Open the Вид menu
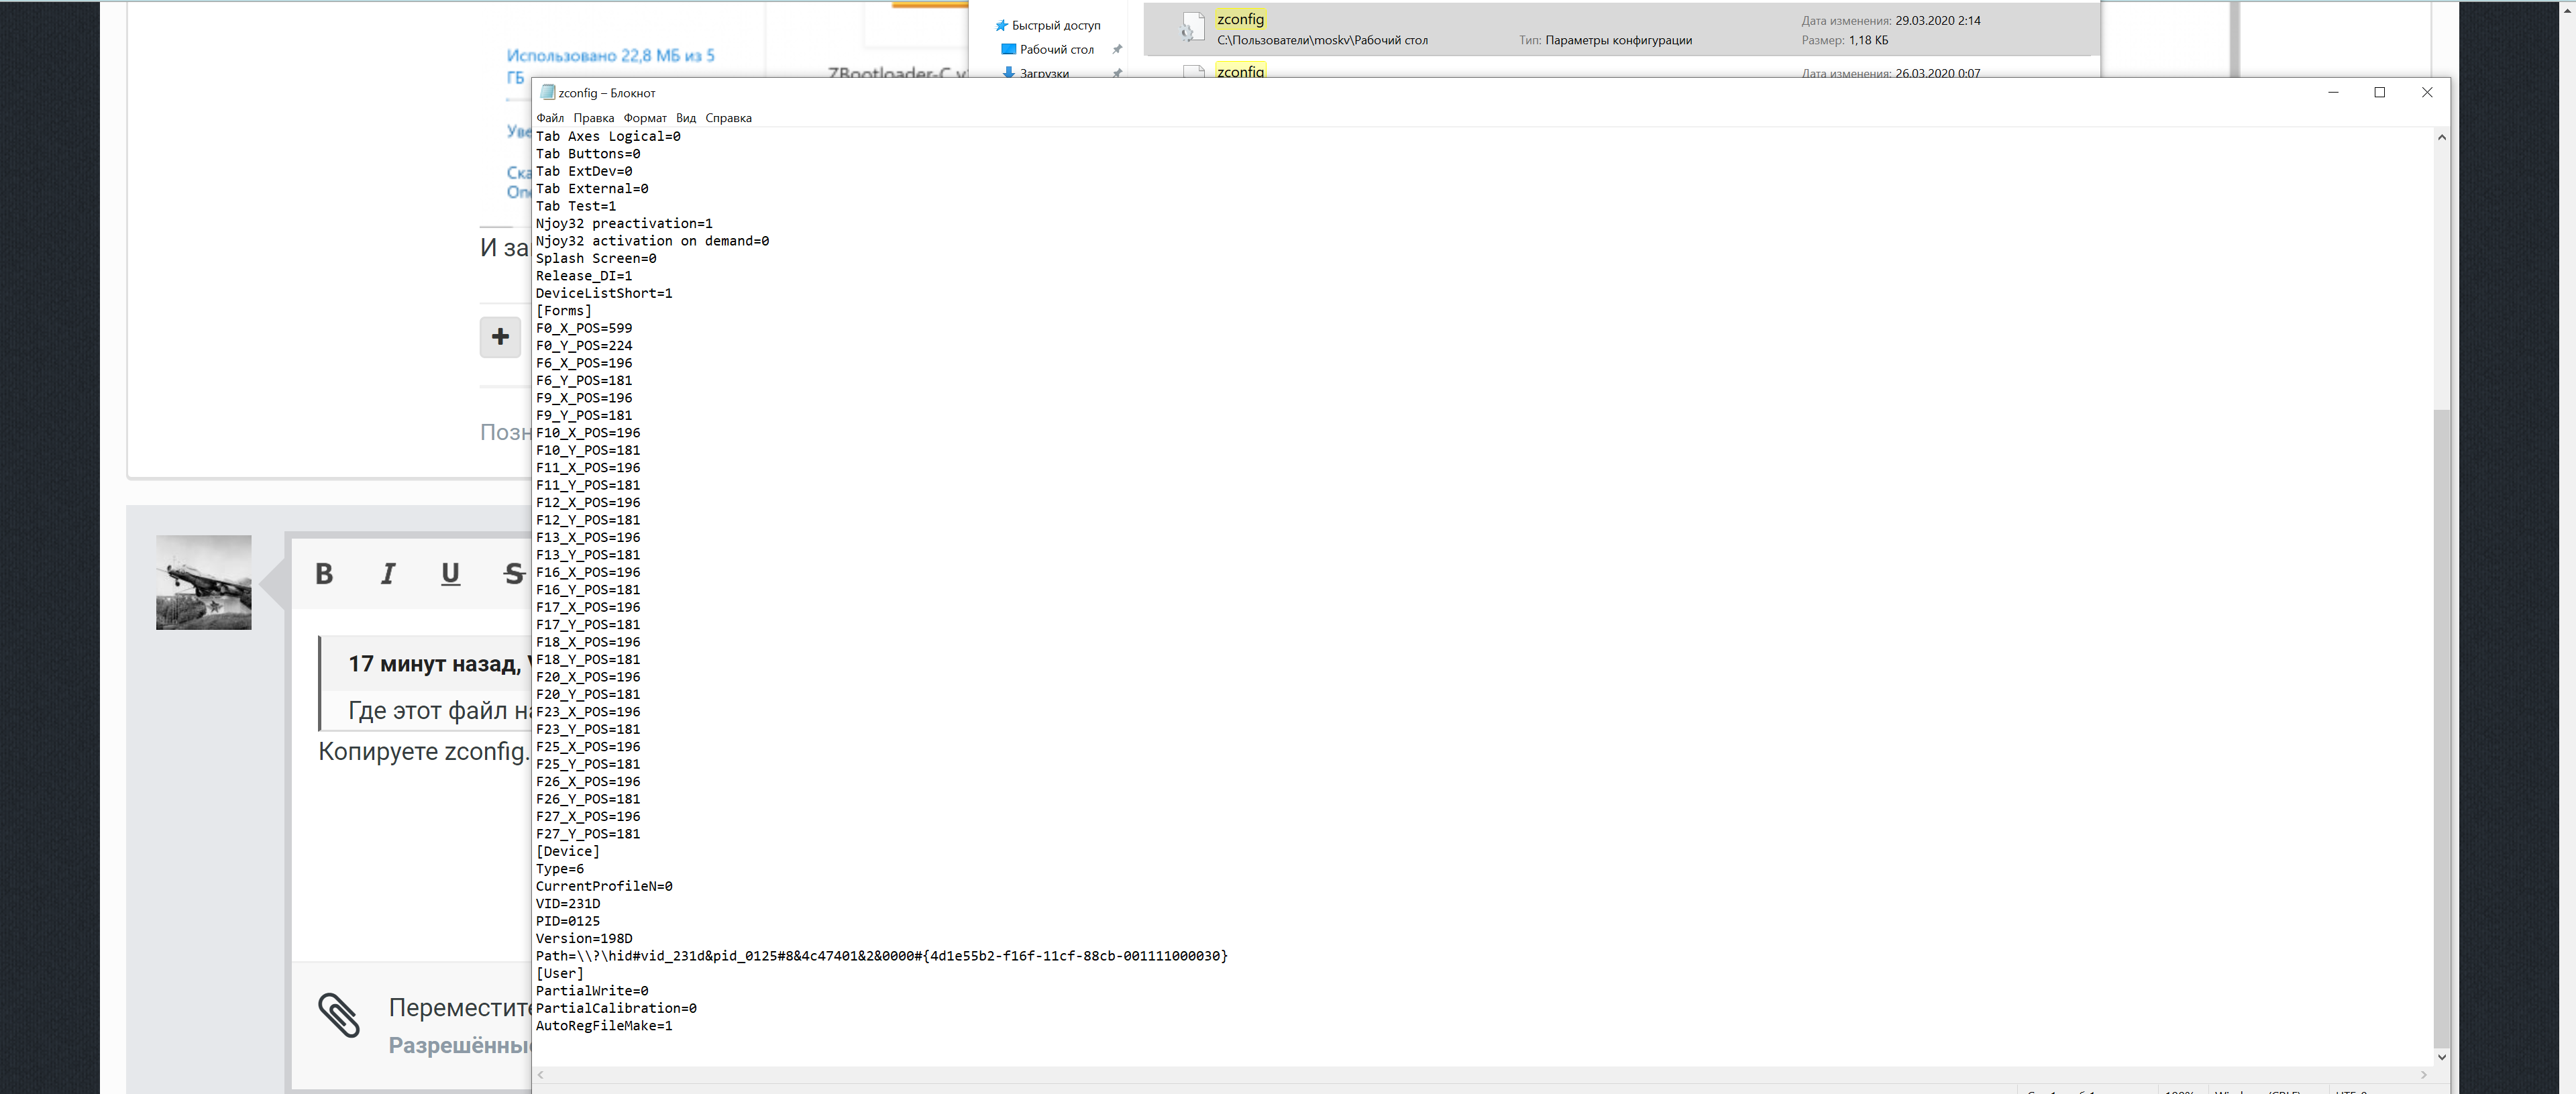The image size is (2576, 1094). (x=686, y=118)
